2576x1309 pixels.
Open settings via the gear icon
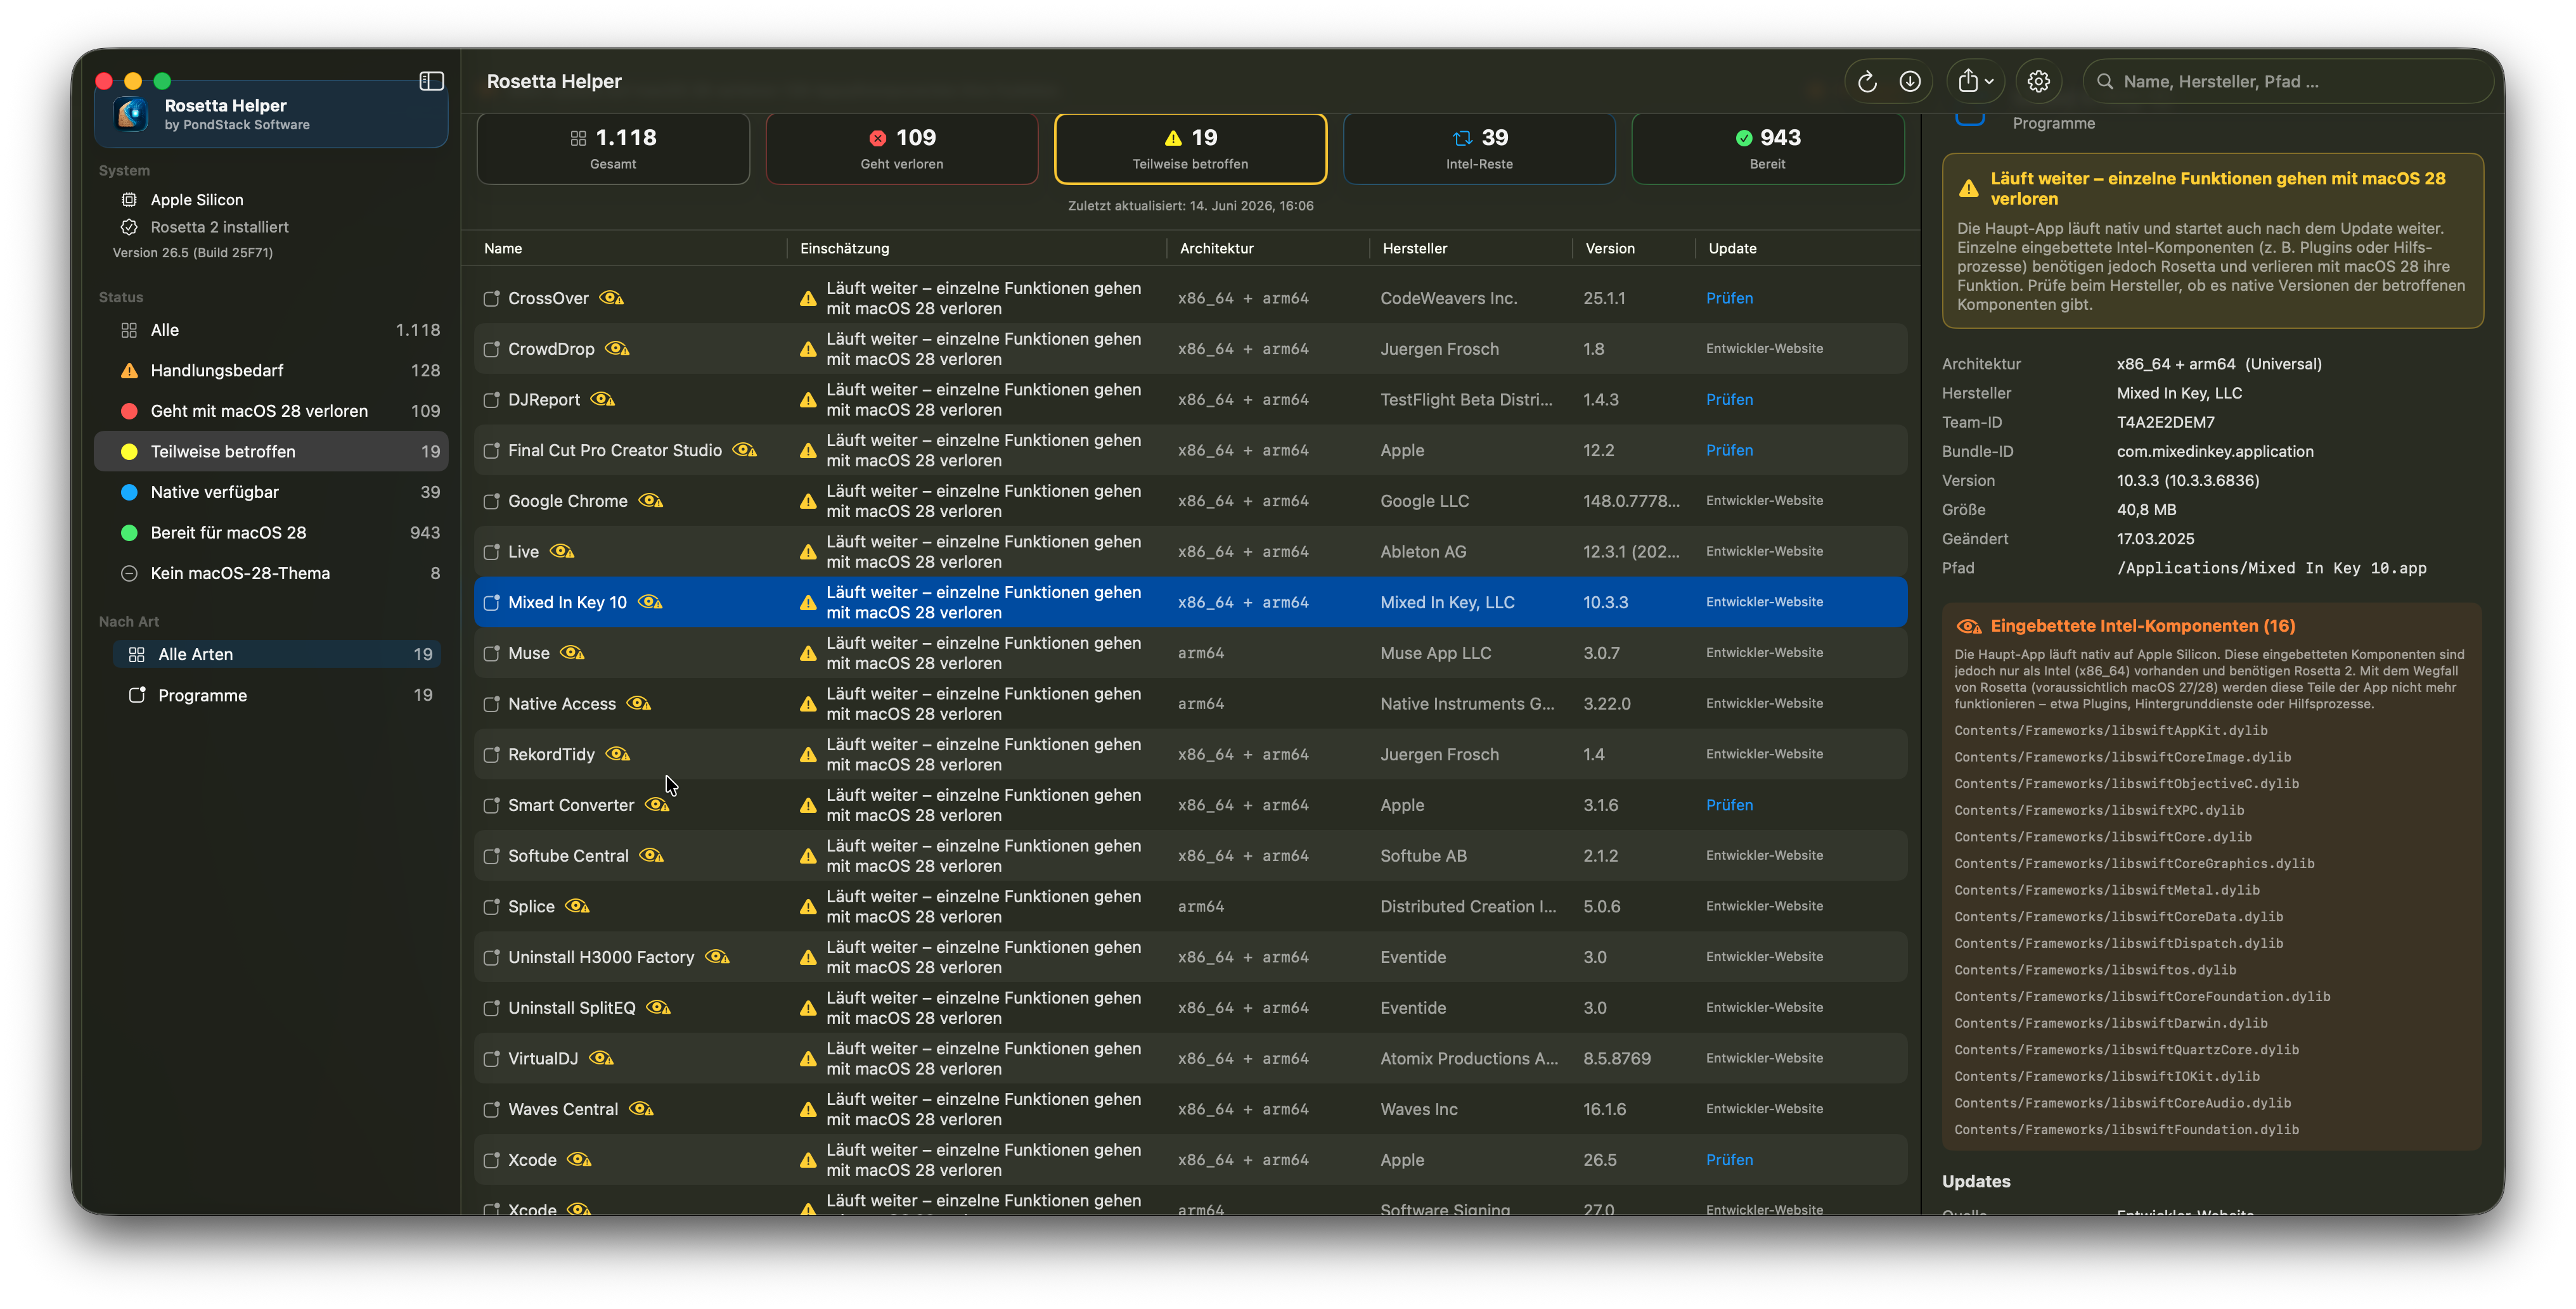[2038, 82]
